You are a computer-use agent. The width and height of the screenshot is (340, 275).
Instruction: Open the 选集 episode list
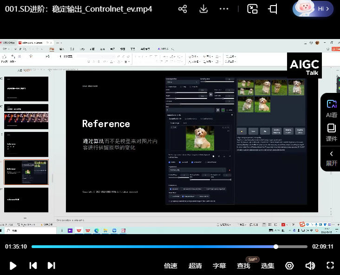click(x=268, y=266)
